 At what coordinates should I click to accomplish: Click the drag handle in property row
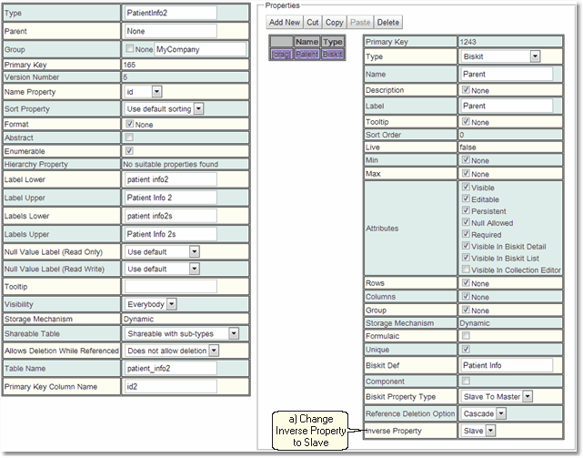click(282, 55)
